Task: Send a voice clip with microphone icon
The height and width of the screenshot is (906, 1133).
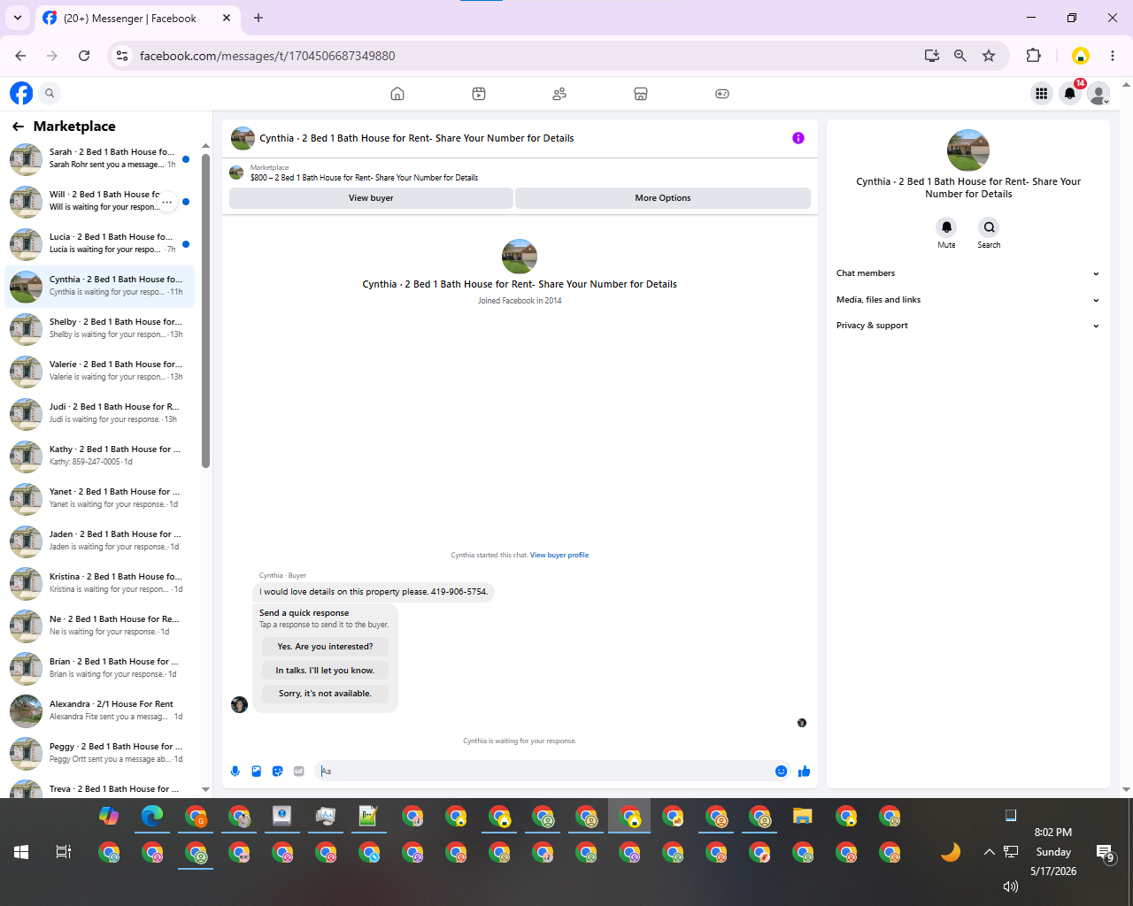Action: tap(235, 772)
